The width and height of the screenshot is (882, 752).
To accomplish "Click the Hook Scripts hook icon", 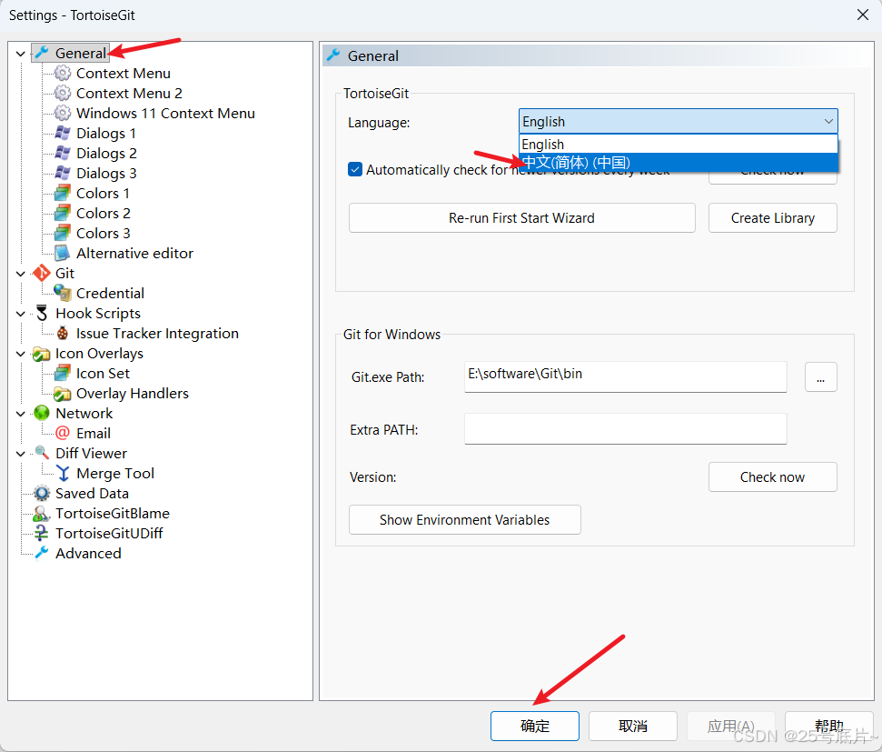I will [x=42, y=313].
